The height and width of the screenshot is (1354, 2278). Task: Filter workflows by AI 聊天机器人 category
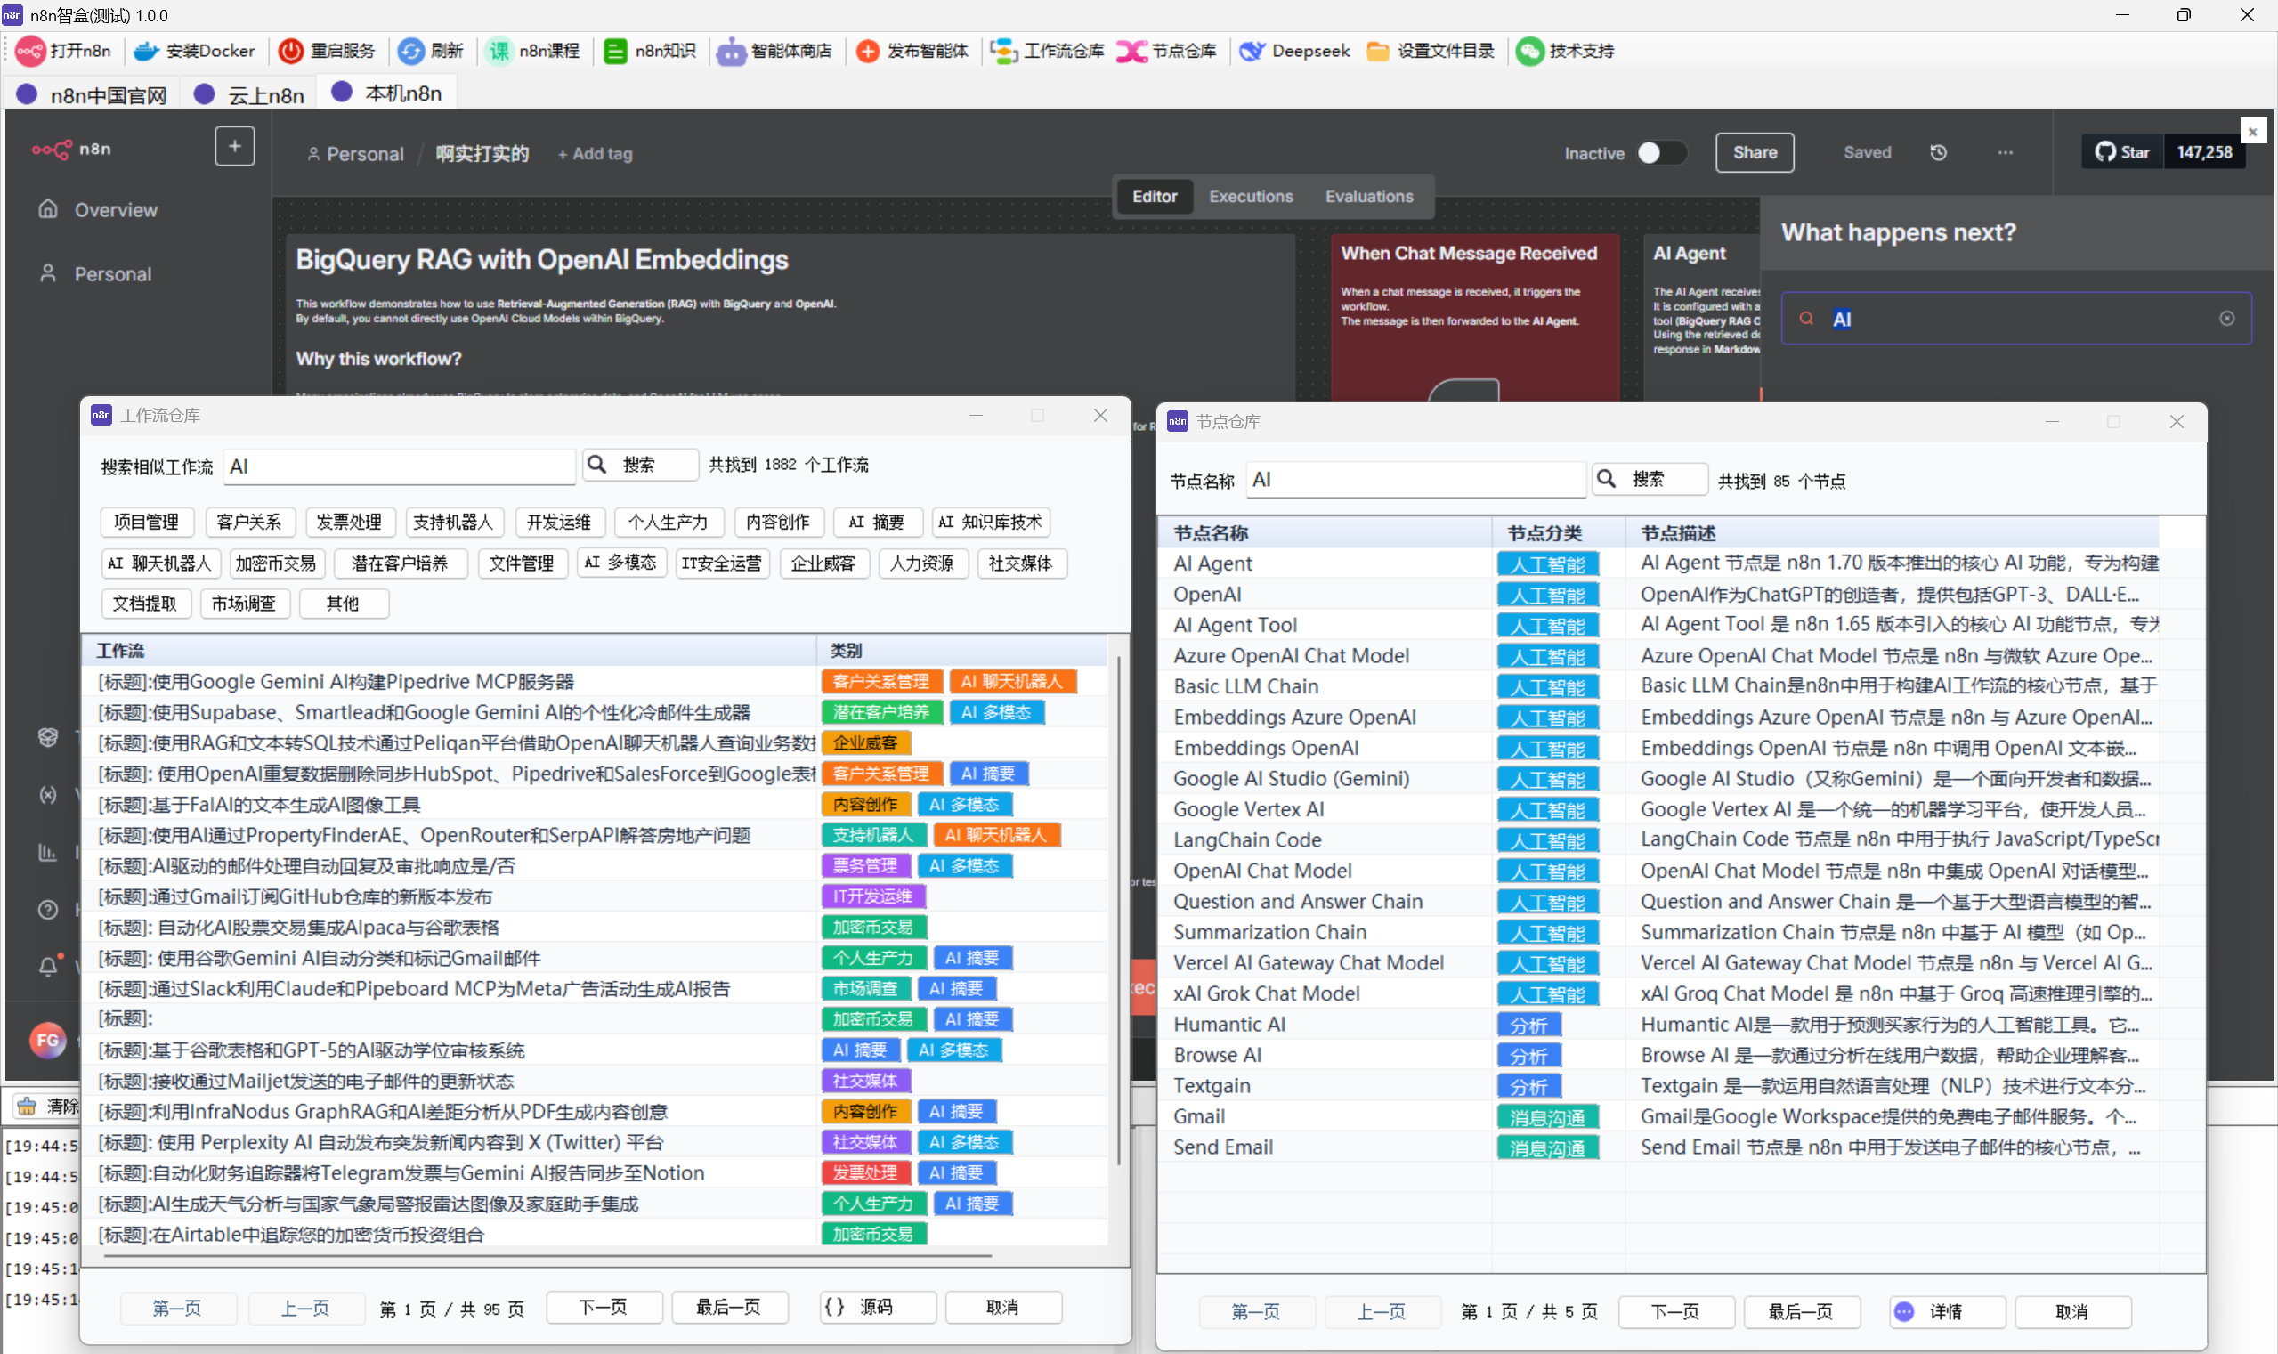158,563
